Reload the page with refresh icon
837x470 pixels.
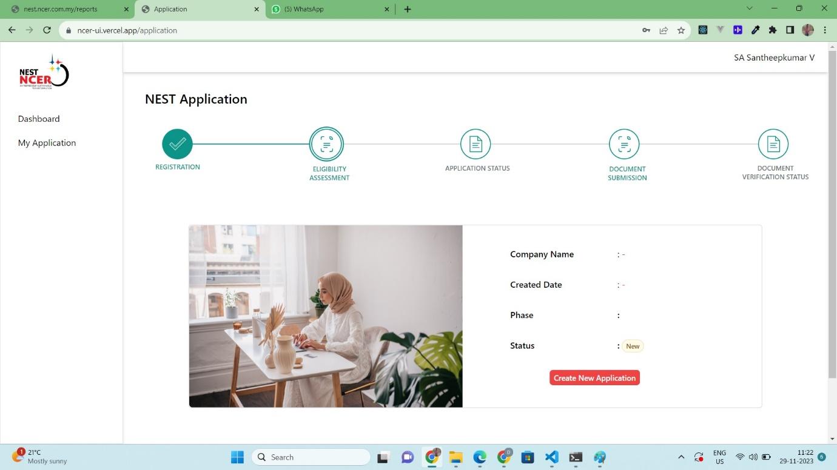click(47, 30)
